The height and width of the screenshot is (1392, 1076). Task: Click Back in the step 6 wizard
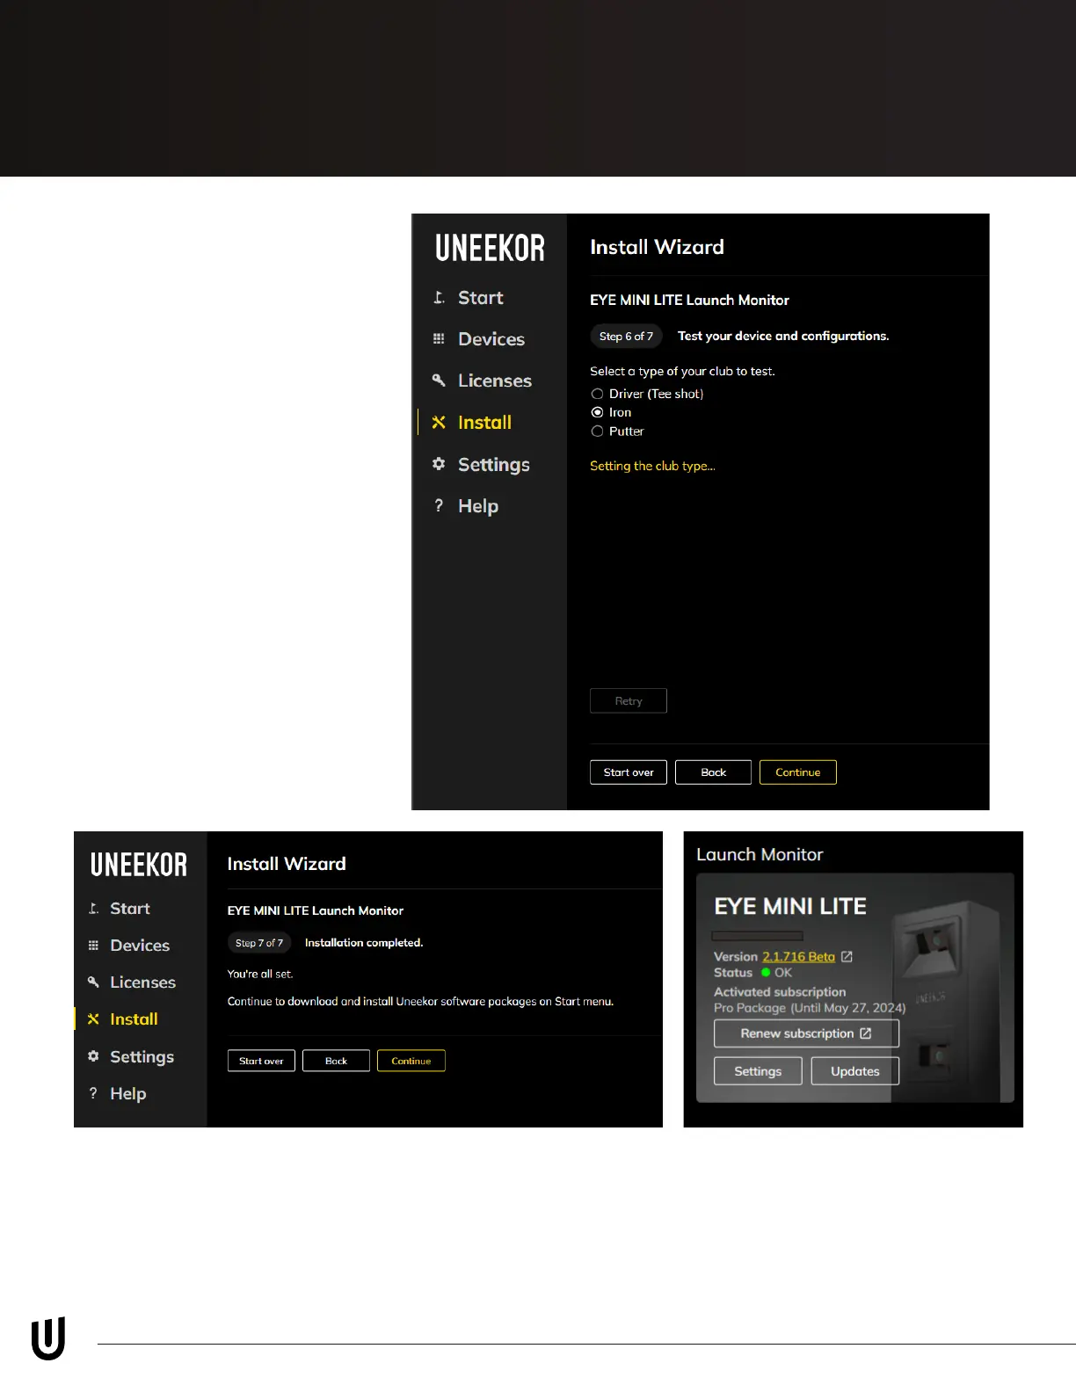click(x=713, y=772)
